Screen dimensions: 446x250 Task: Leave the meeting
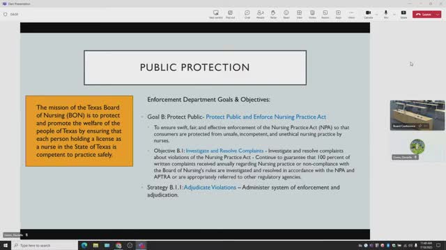click(x=424, y=14)
